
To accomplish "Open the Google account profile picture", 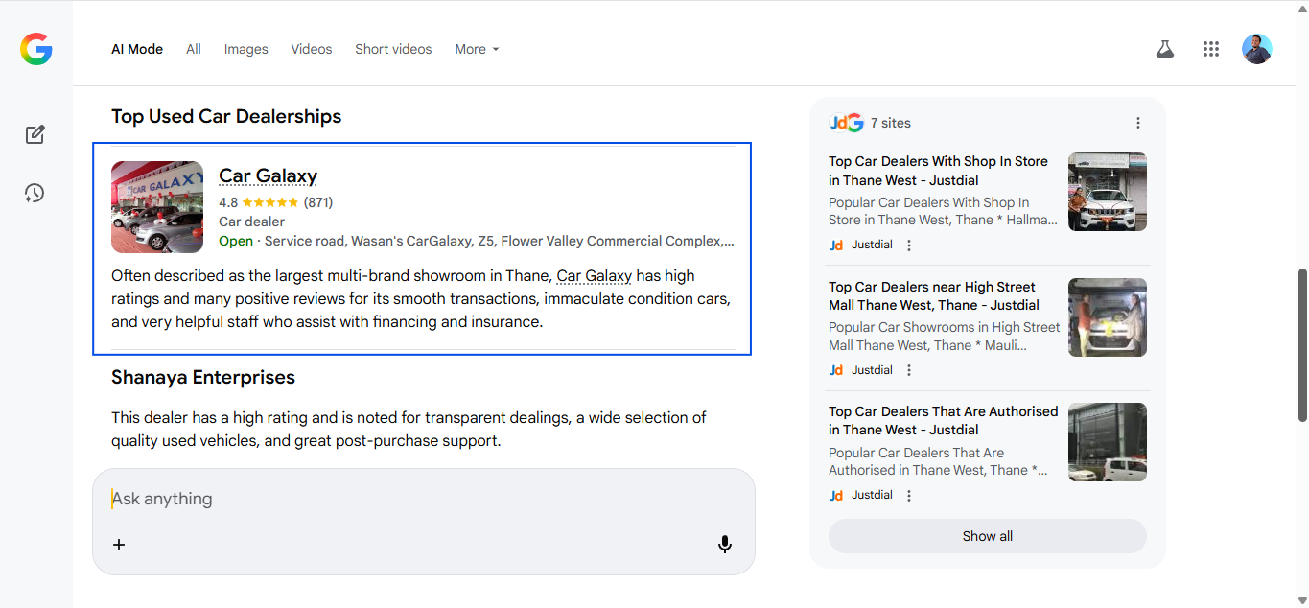I will click(1256, 49).
